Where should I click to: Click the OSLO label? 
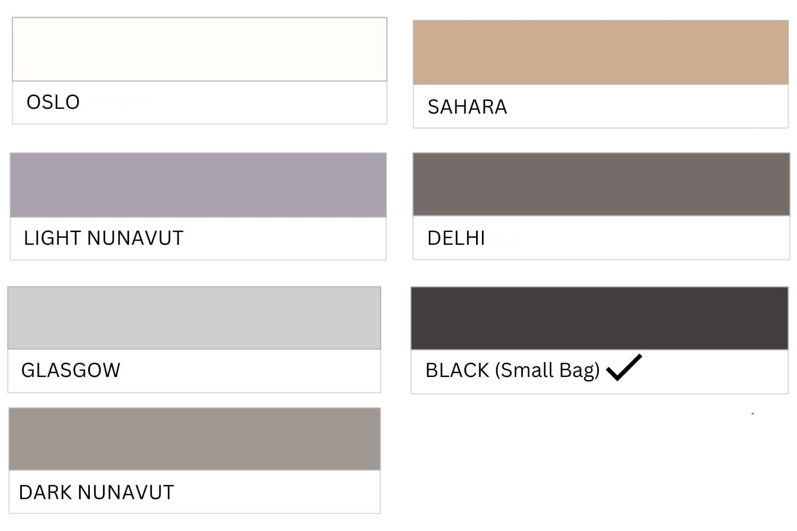pos(53,102)
